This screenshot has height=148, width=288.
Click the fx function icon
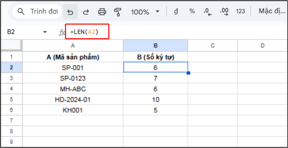[62, 33]
